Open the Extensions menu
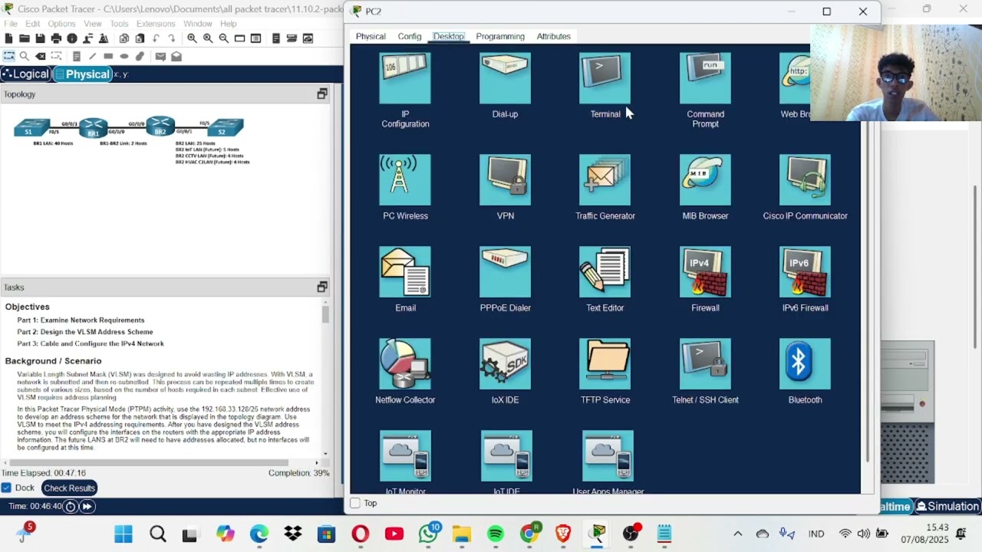The width and height of the screenshot is (982, 552). coord(156,24)
